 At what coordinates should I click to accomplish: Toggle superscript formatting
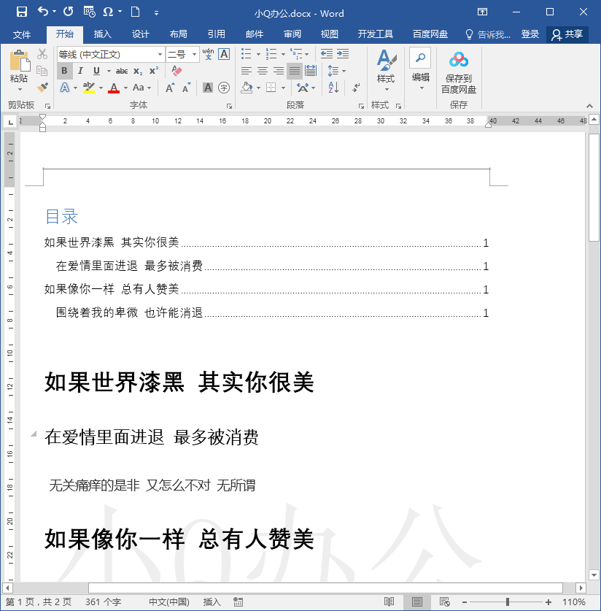[154, 71]
